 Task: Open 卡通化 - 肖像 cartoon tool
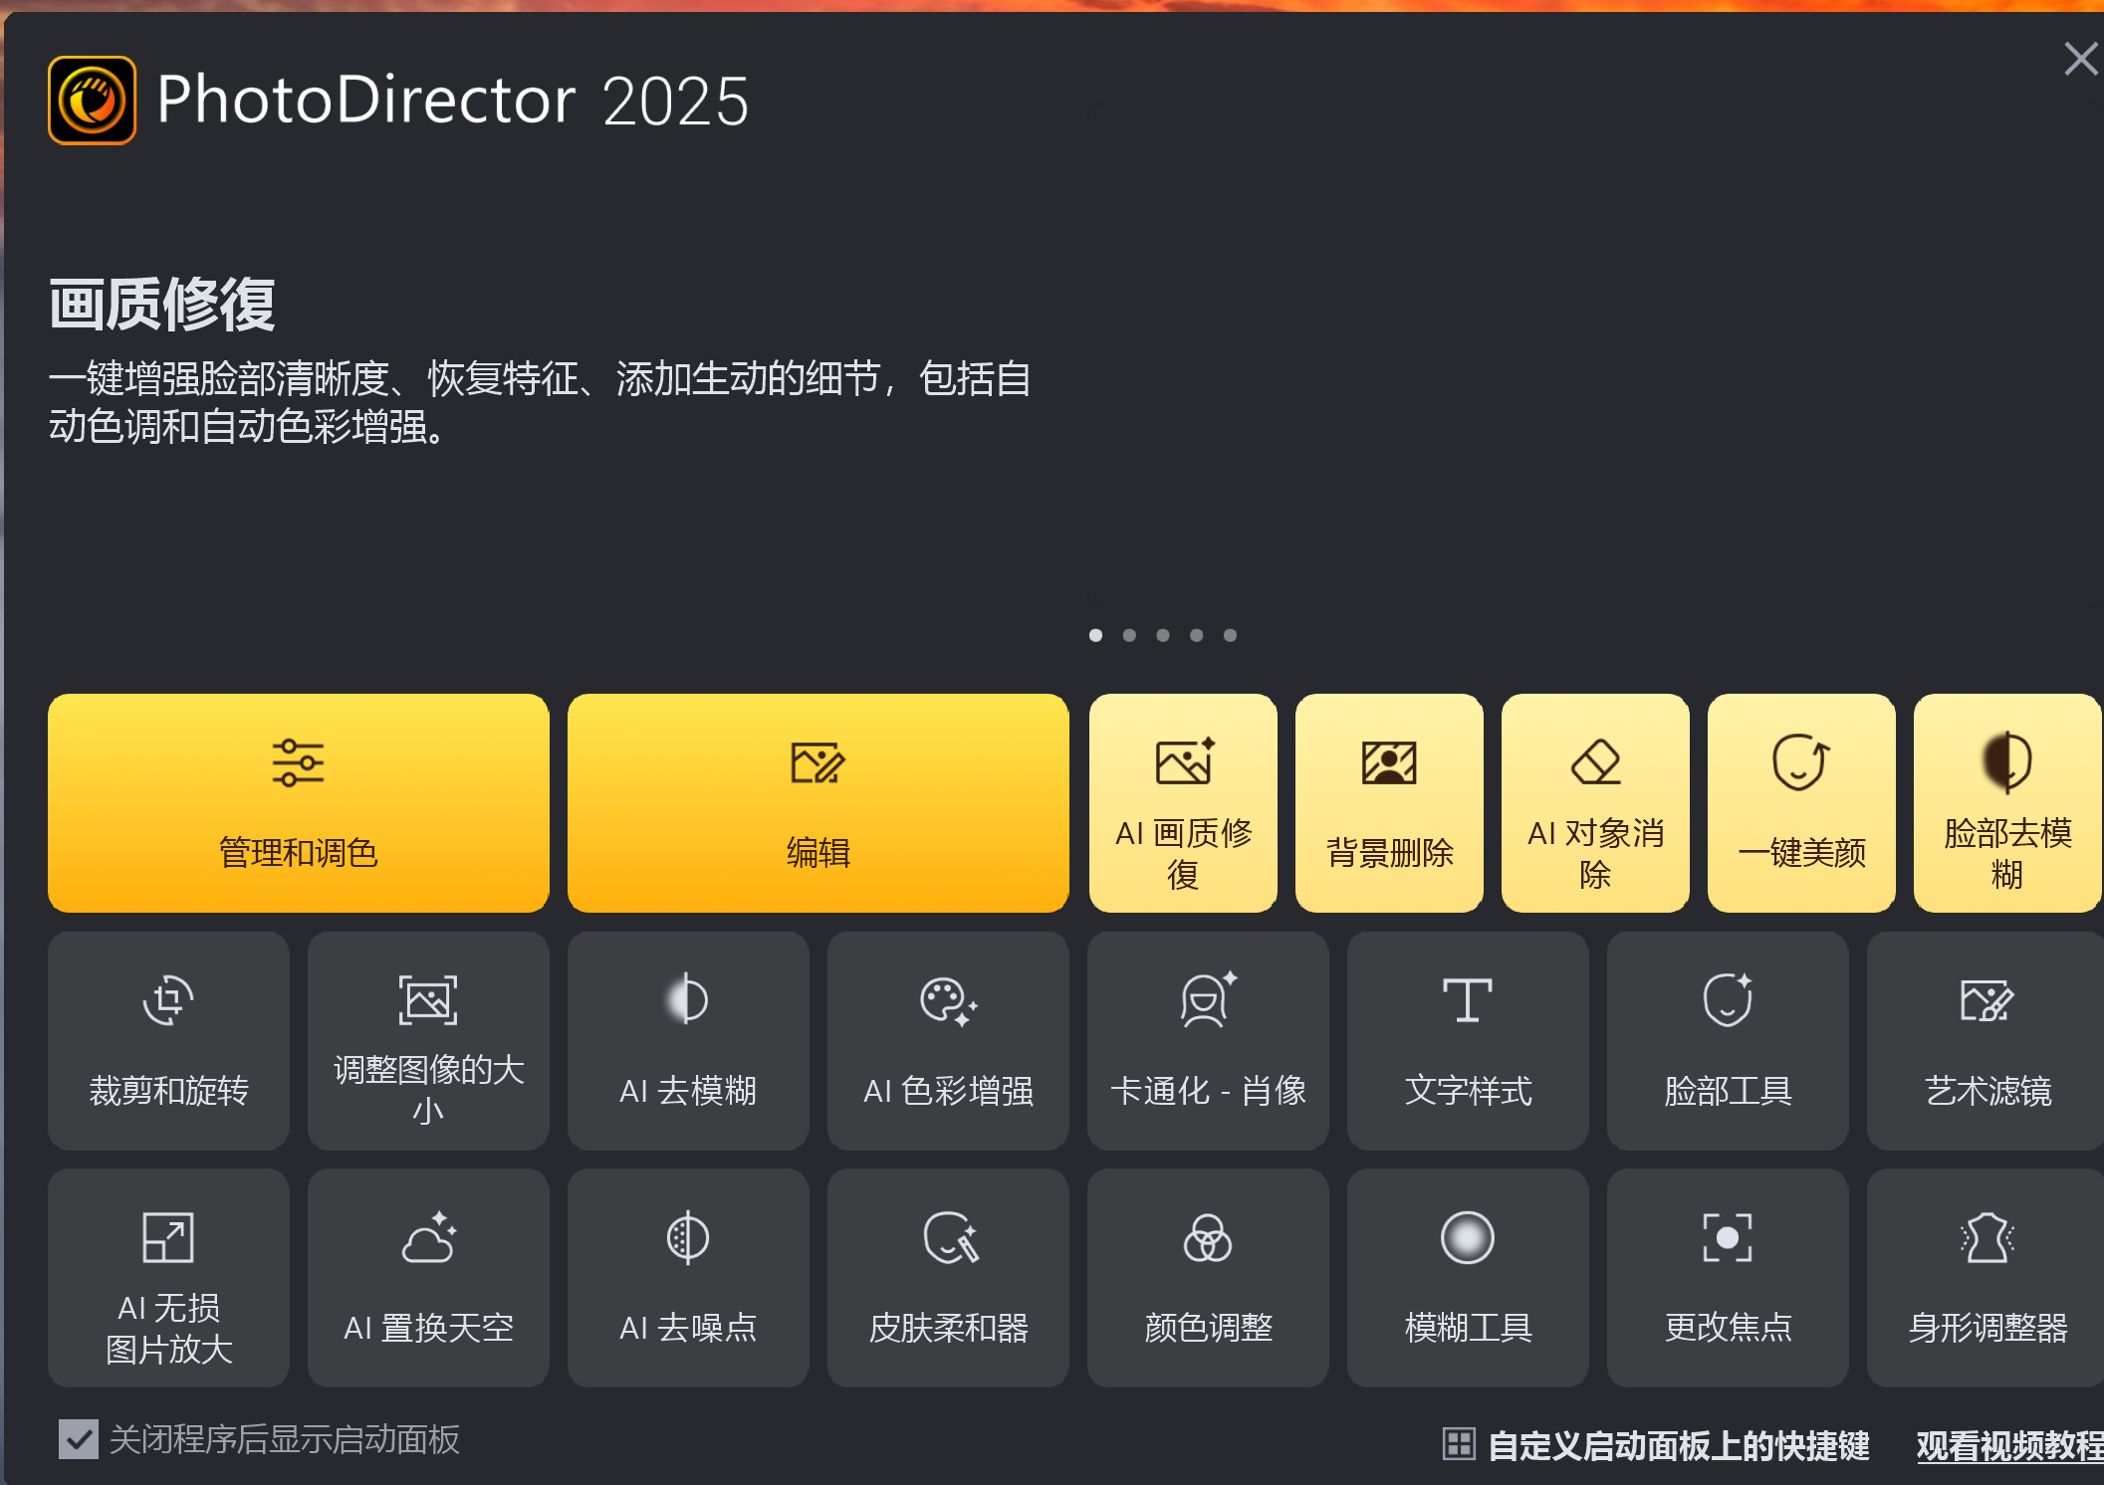pyautogui.click(x=1208, y=1040)
